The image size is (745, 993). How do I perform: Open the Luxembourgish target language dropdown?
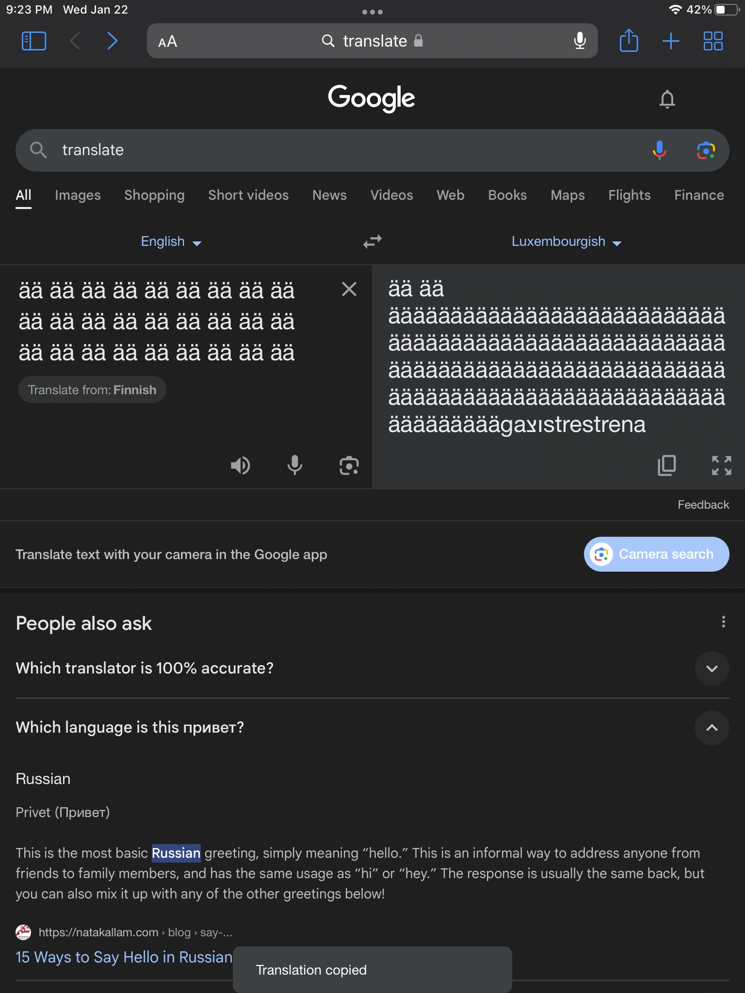point(566,241)
